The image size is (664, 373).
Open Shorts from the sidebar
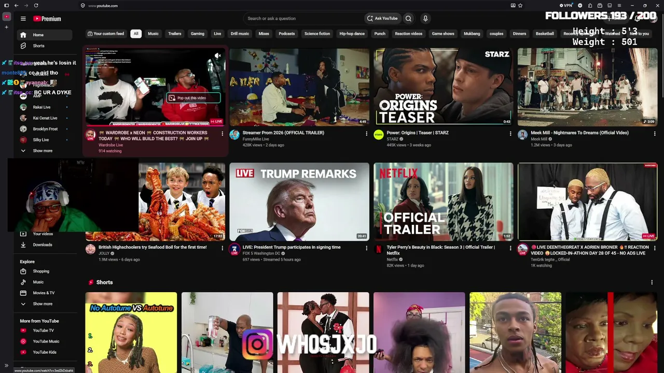[46, 46]
